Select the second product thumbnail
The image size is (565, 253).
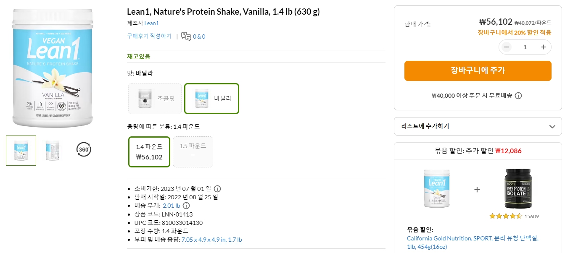(52, 150)
